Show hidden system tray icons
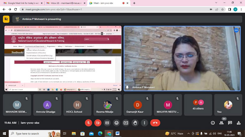The image size is (245, 137). (188, 133)
